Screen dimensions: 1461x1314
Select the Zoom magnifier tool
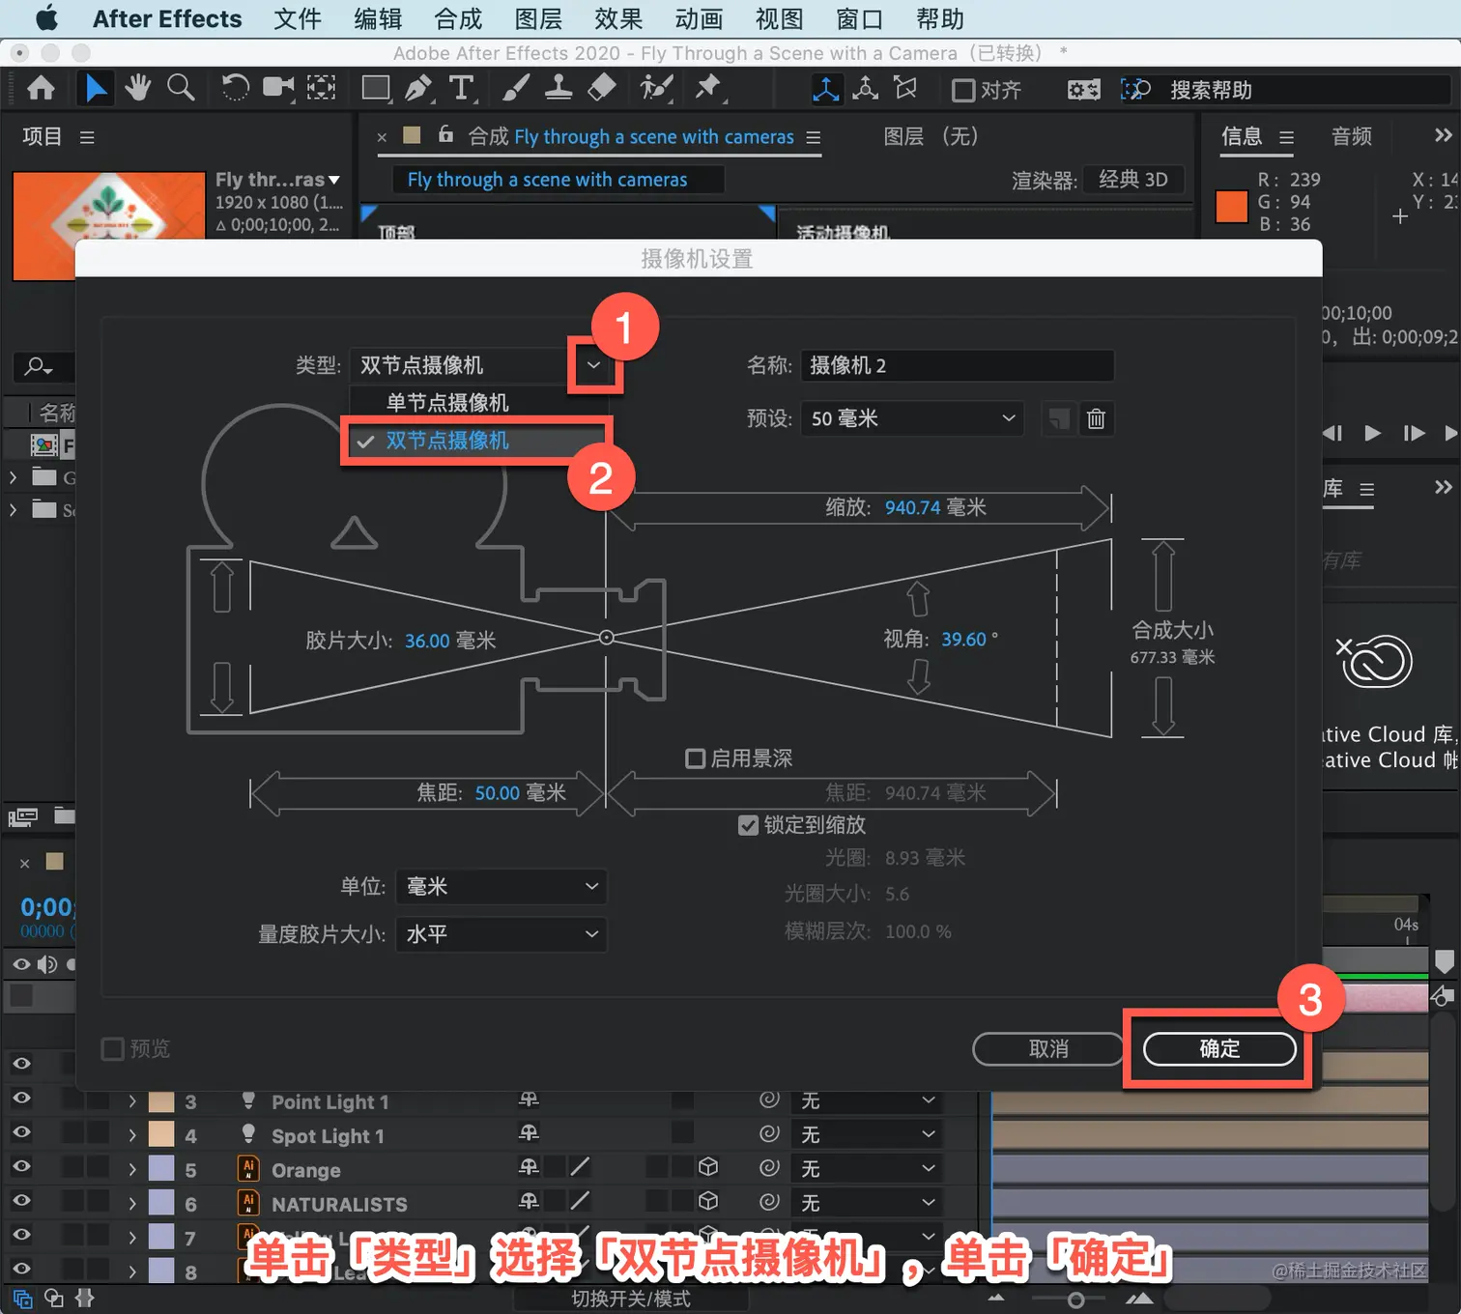coord(181,88)
